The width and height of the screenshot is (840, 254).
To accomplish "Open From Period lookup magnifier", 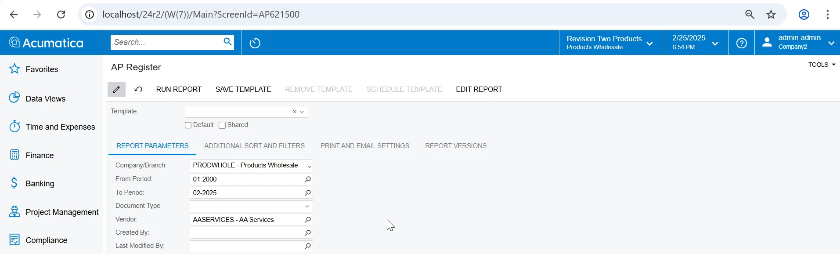I will coord(307,179).
